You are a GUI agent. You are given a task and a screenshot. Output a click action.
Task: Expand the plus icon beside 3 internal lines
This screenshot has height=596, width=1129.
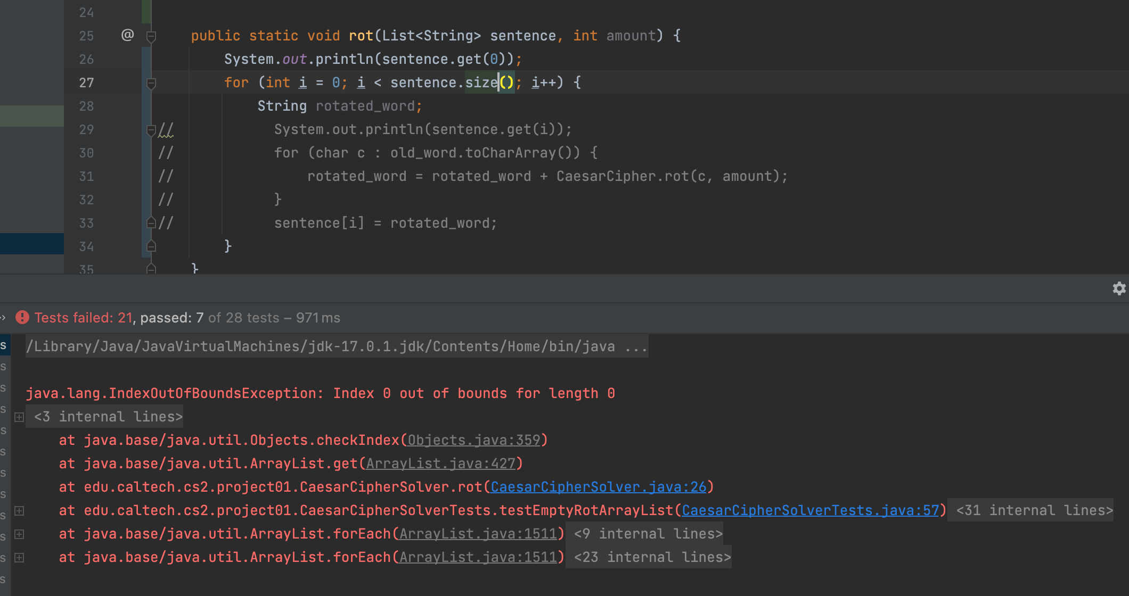coord(19,417)
